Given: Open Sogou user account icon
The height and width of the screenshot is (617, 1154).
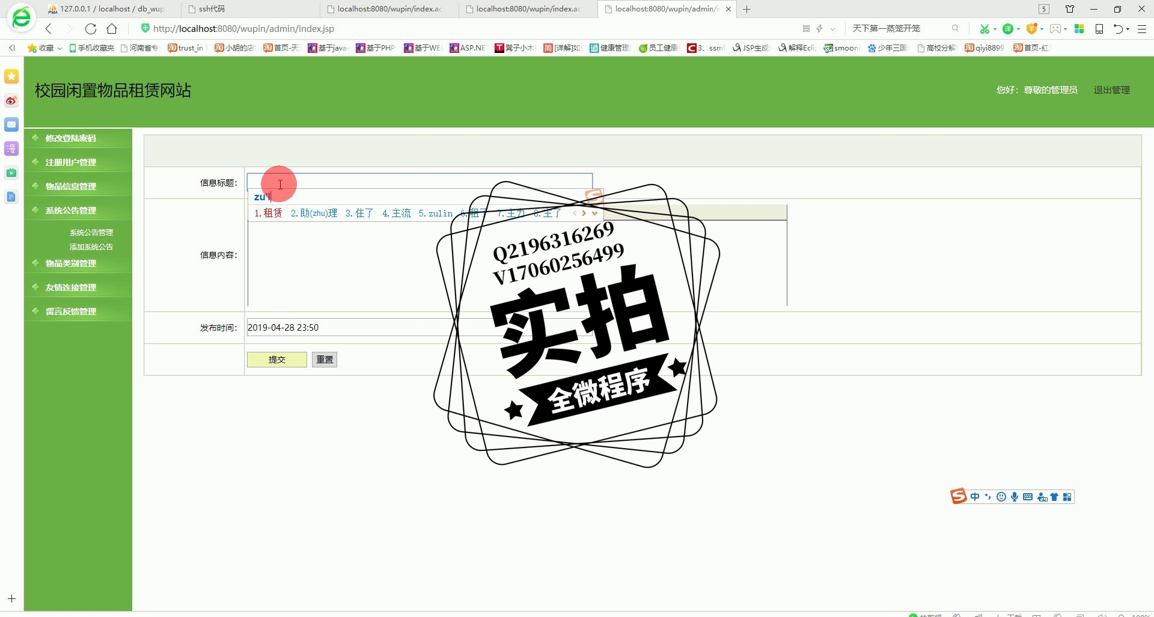Looking at the screenshot, I should coord(1042,497).
